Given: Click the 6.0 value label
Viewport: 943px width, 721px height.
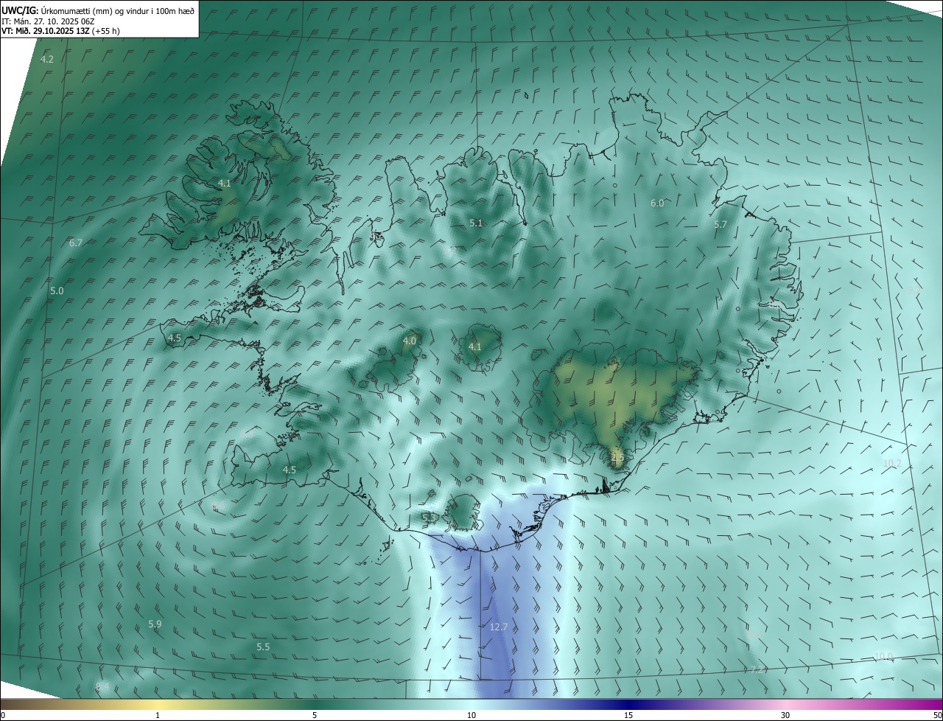Looking at the screenshot, I should coord(657,203).
